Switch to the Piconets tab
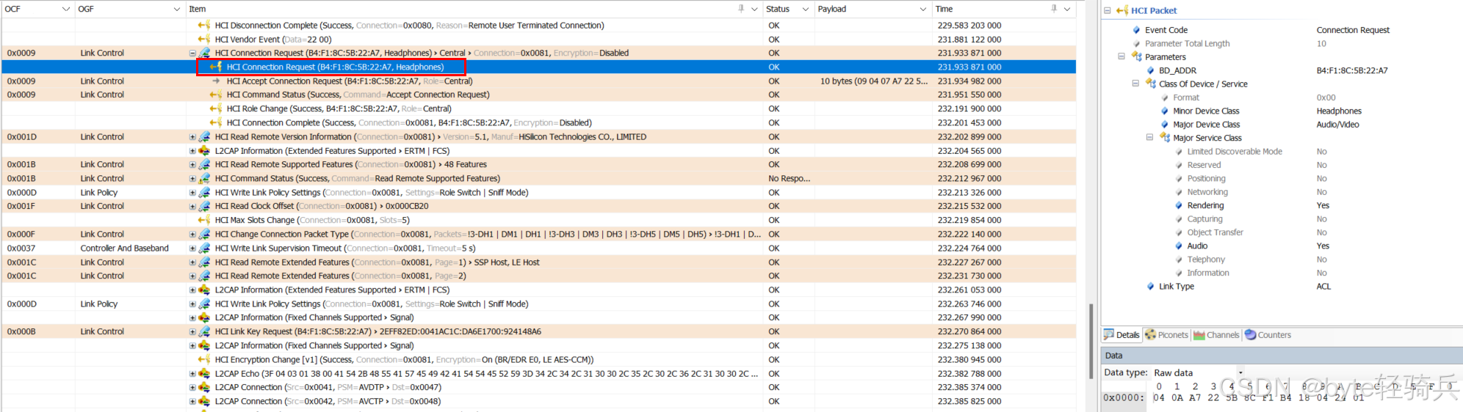 point(1166,335)
